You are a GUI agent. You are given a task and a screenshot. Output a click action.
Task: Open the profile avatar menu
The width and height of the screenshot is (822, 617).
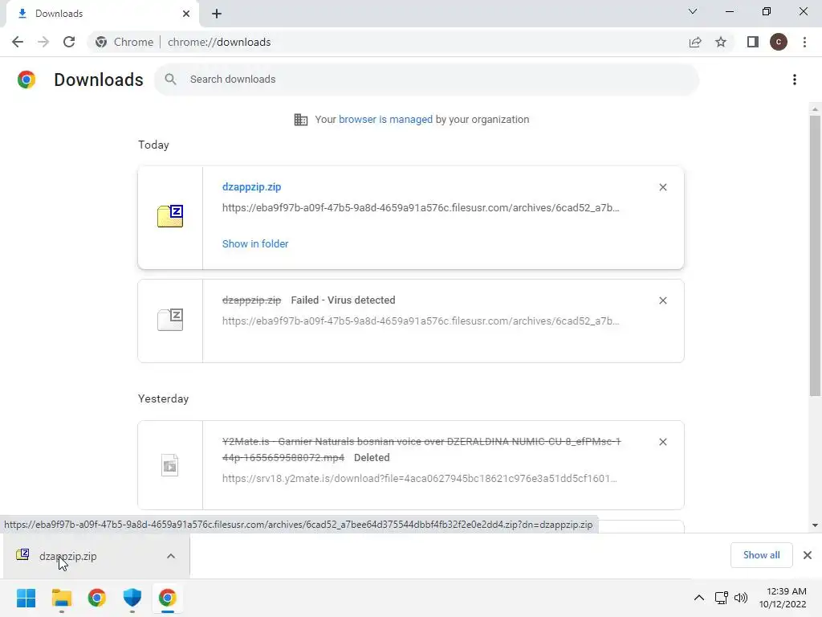(x=779, y=42)
